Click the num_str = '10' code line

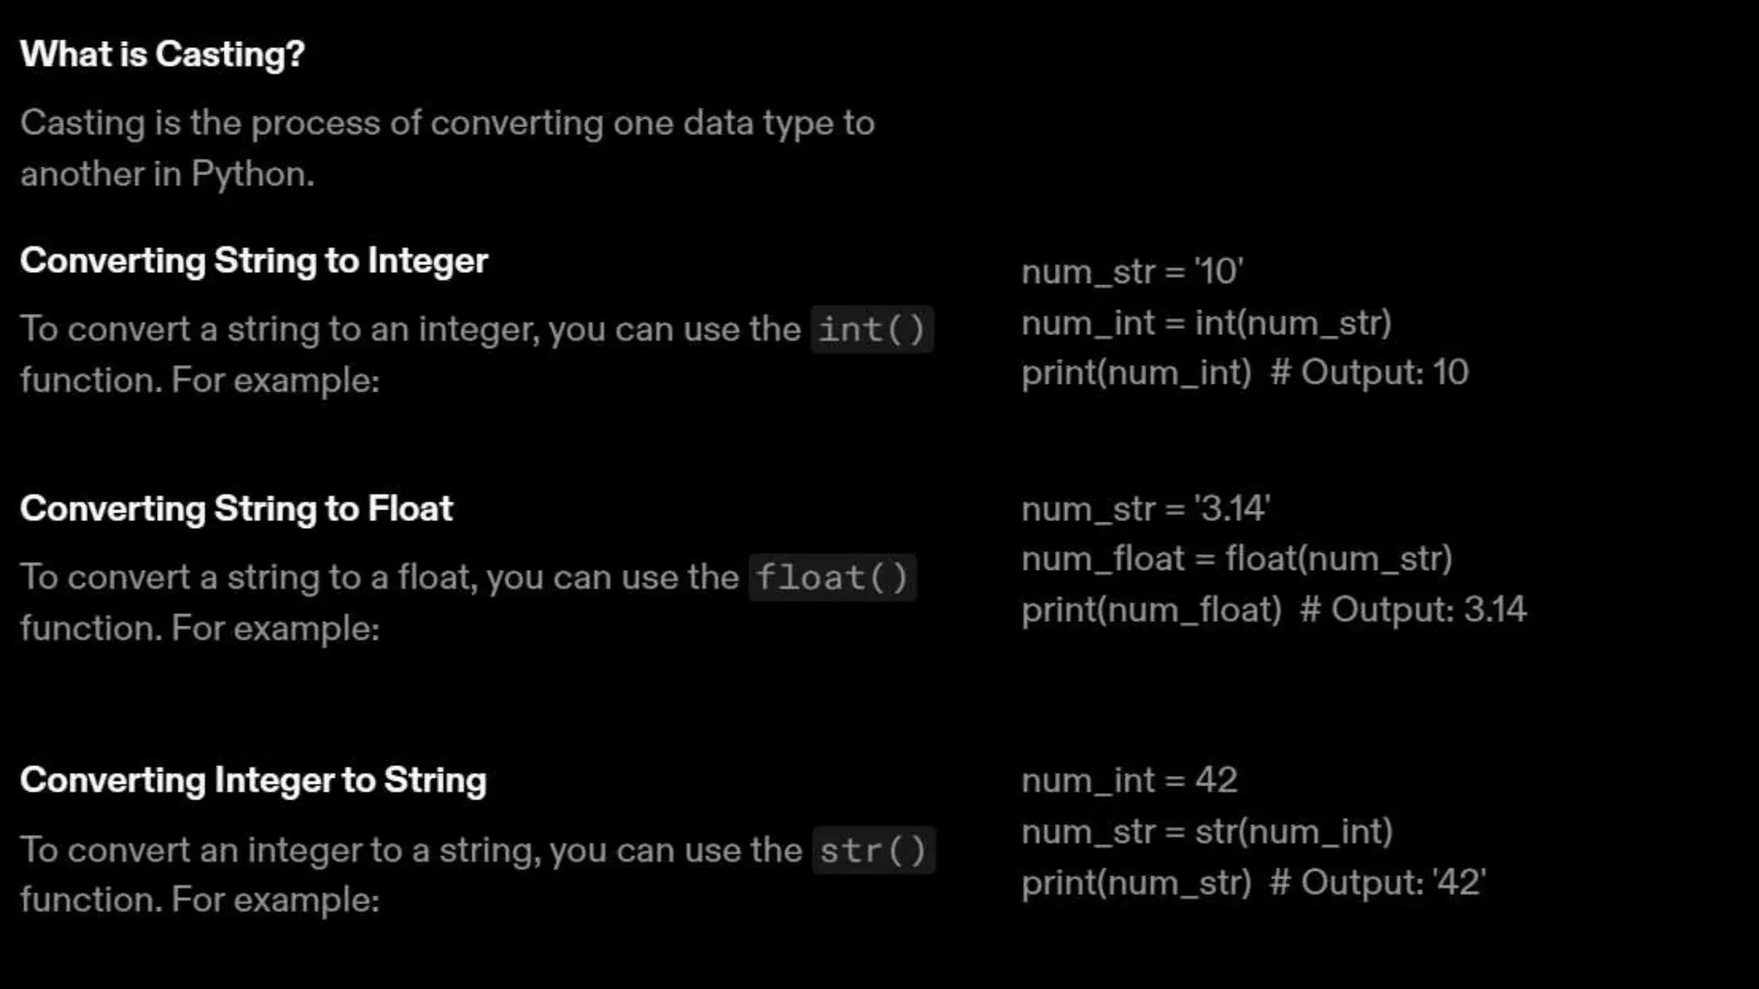1131,272
